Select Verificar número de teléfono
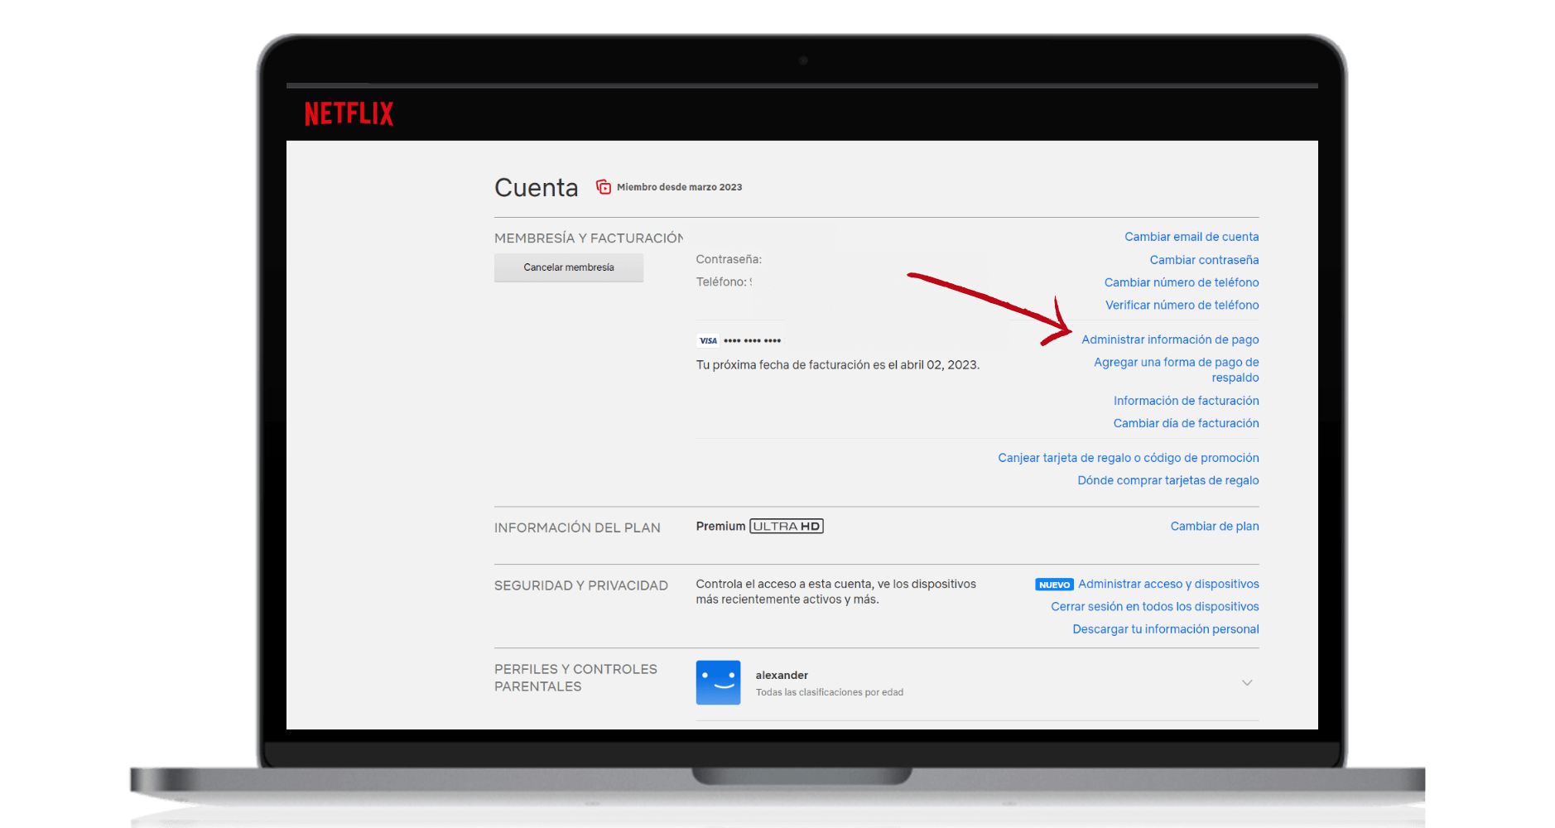This screenshot has width=1555, height=828. [x=1182, y=305]
